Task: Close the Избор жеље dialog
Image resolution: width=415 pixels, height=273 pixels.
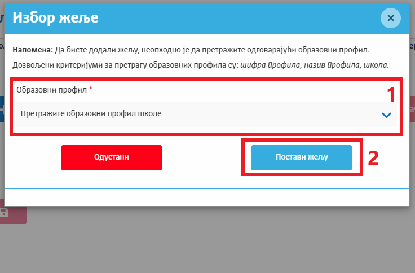Action: pyautogui.click(x=390, y=18)
